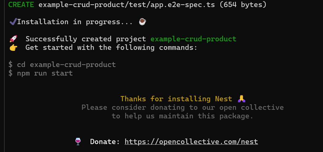The width and height of the screenshot is (323, 152).
Task: Click the "Donate:" label
Action: pyautogui.click(x=105, y=142)
